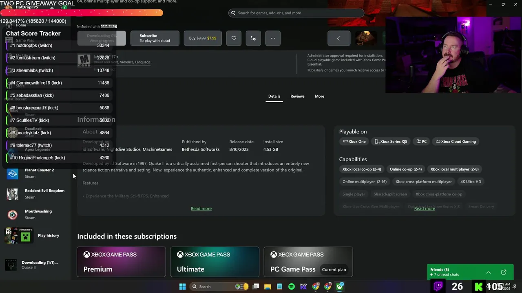
Task: Click the #5 sebadasstian (kick) score row
Action: [60, 95]
